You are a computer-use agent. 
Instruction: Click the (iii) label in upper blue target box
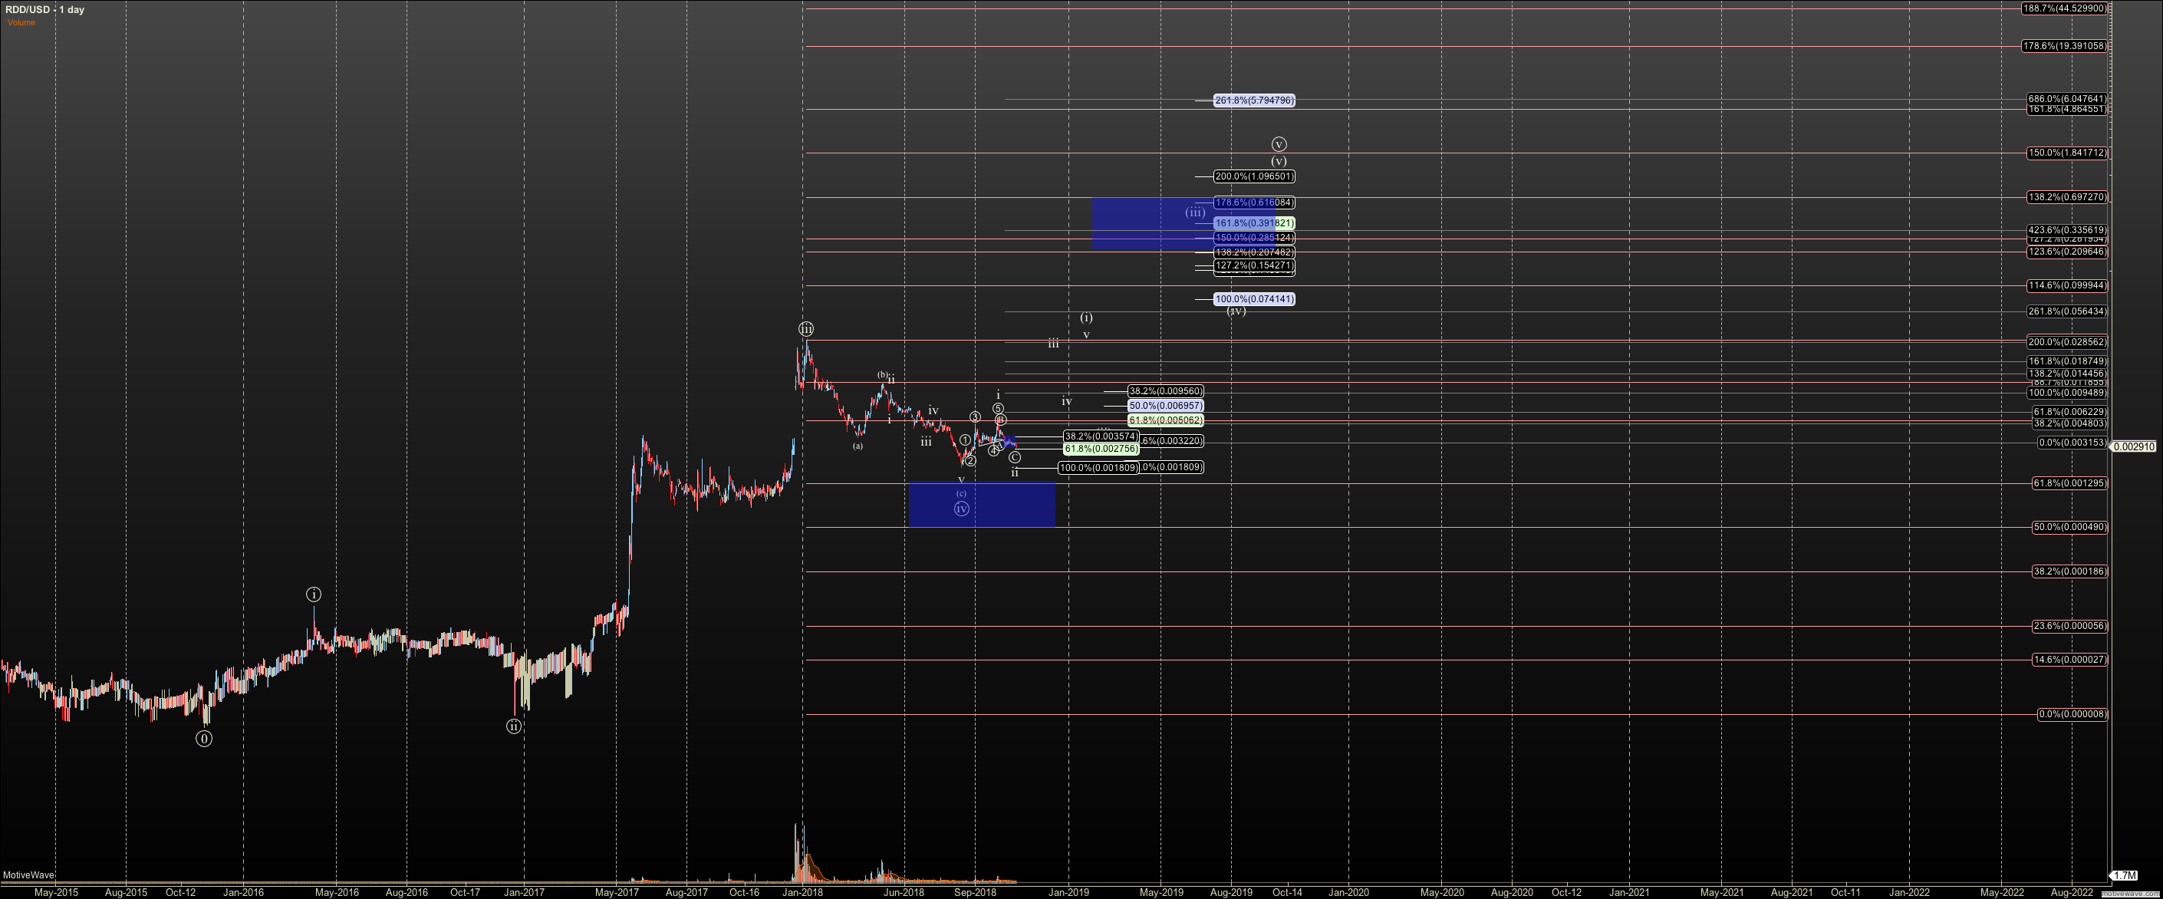1195,213
